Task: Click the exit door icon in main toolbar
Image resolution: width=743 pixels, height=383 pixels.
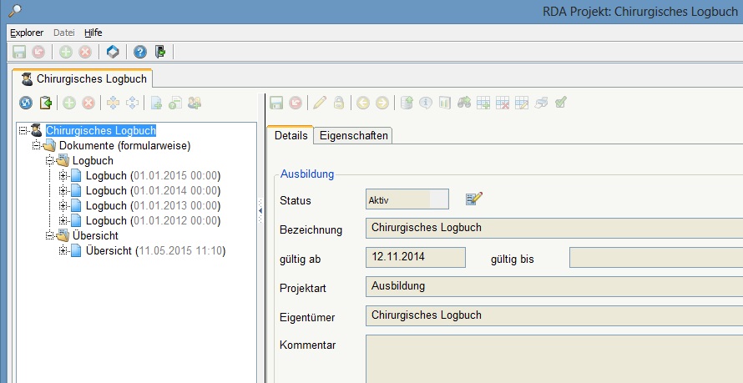Action: click(x=160, y=52)
